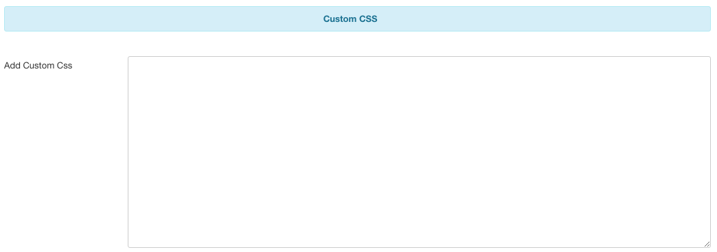This screenshot has height=252, width=717.
Task: Click the Custom CSS header banner
Action: click(x=358, y=18)
